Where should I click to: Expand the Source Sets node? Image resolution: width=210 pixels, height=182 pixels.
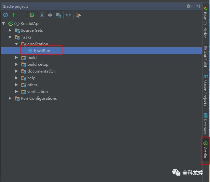click(10, 30)
